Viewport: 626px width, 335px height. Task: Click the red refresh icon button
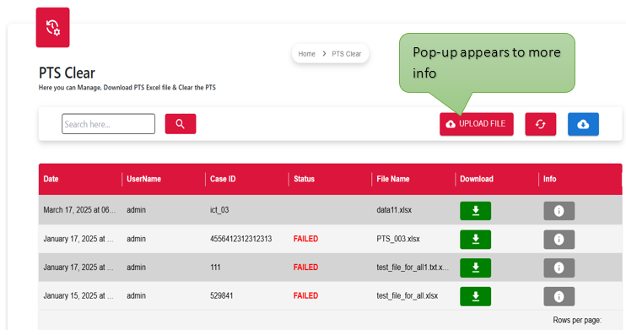point(541,124)
